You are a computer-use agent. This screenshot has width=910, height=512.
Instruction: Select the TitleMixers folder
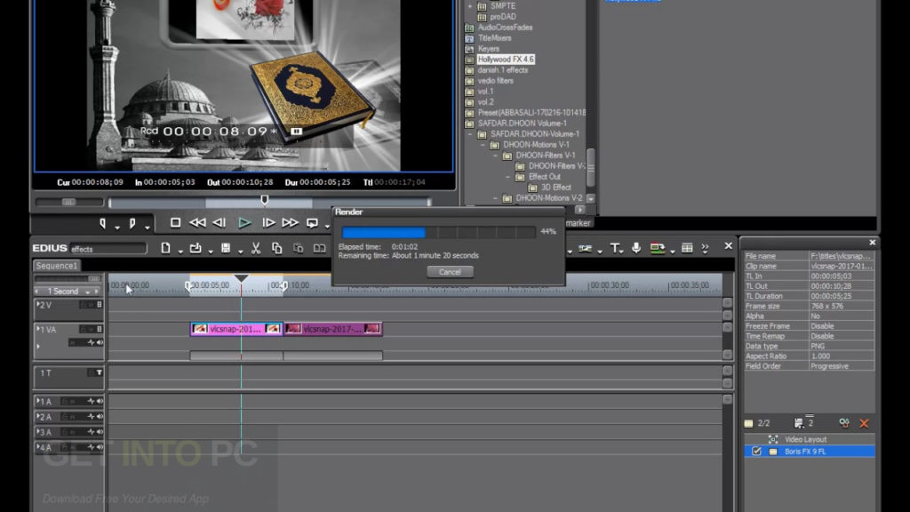494,37
